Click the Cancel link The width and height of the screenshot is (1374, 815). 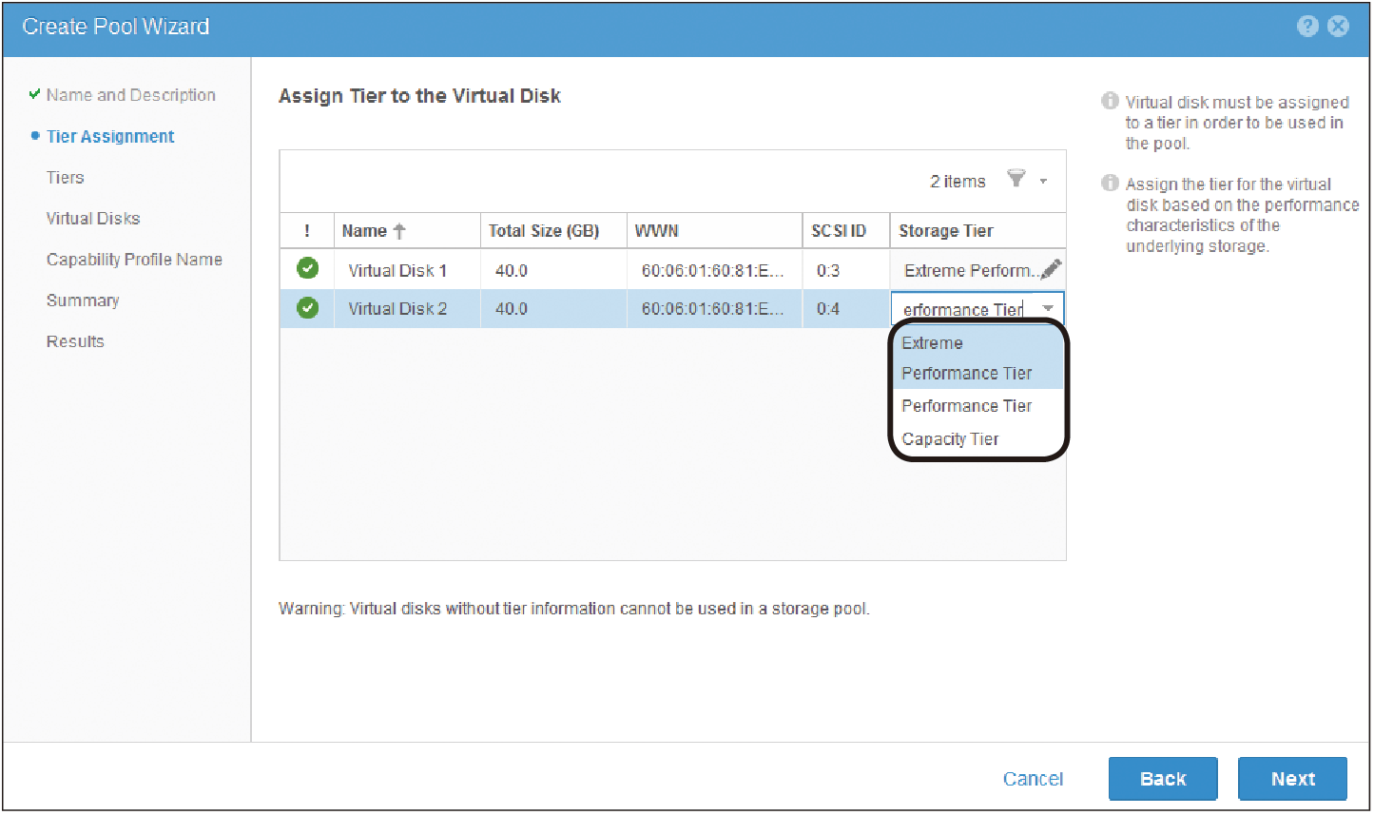[x=1033, y=779]
